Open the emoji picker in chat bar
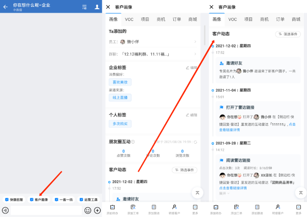Viewport: 307px width, 217px height. 88,210
